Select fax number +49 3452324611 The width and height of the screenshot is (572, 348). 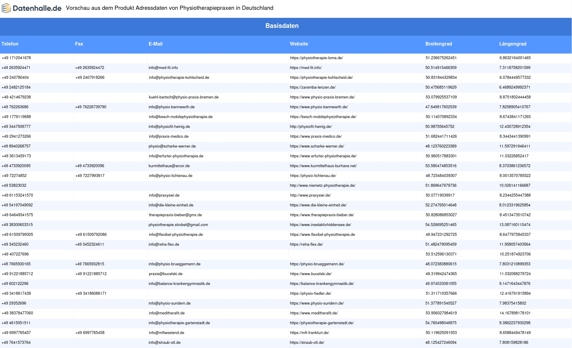pyautogui.click(x=90, y=244)
